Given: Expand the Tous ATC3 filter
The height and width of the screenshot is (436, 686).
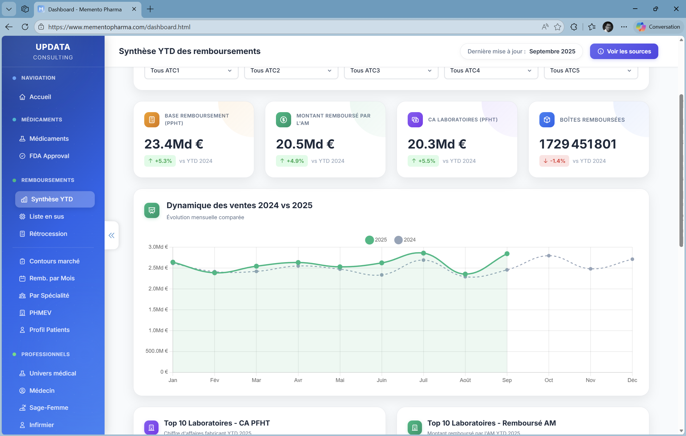Looking at the screenshot, I should point(391,71).
